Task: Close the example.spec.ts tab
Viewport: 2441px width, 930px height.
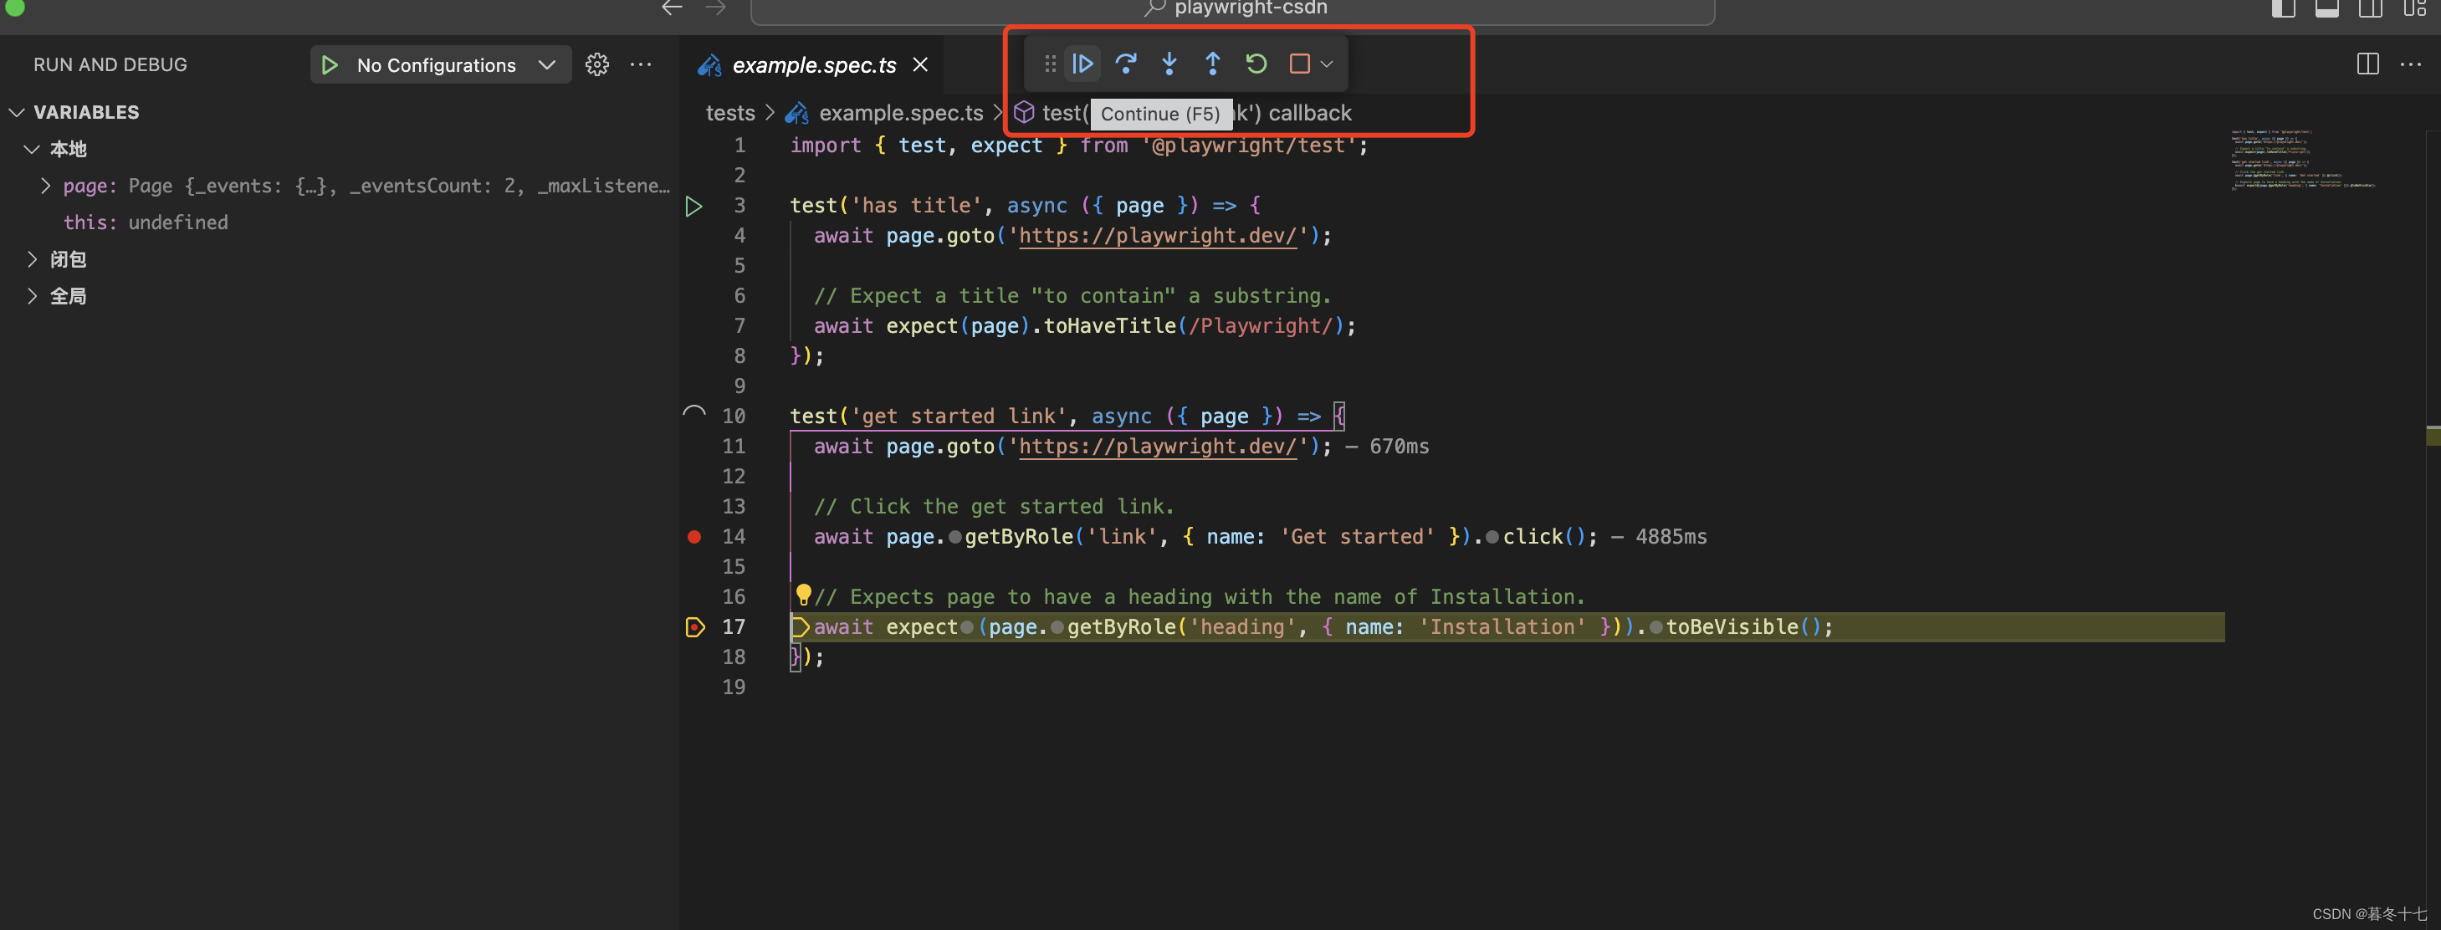Action: [920, 64]
